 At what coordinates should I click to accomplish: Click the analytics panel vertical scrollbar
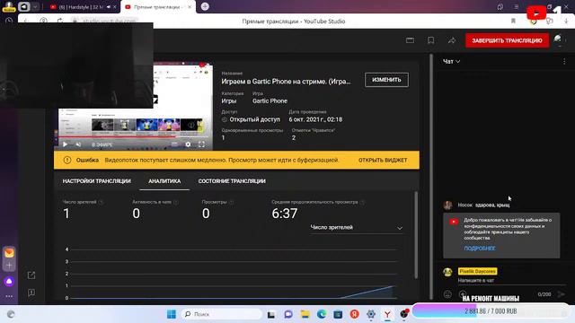416,234
